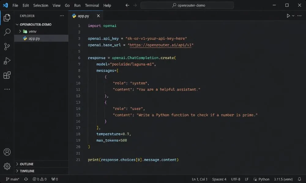306x183 pixels.
Task: Open the Run and Debug view
Action: 7,61
